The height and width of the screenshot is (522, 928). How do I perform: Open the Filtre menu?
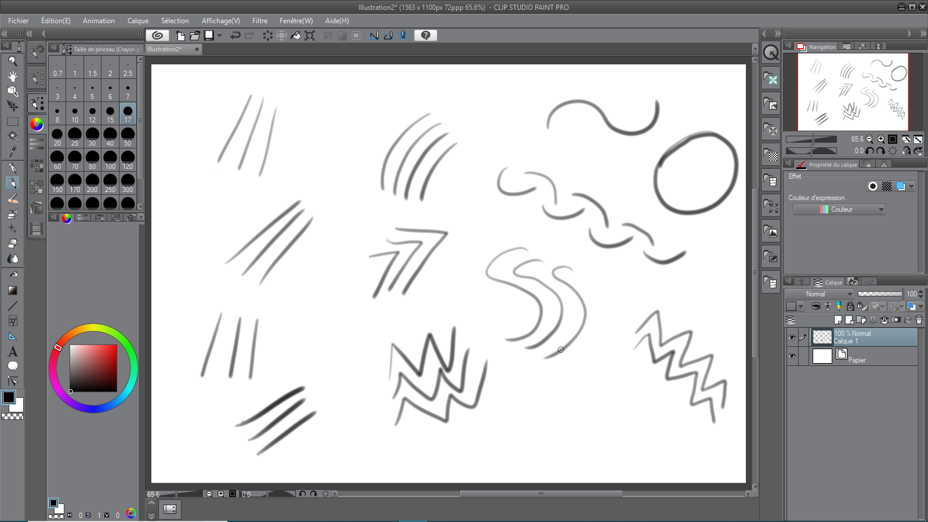259,21
